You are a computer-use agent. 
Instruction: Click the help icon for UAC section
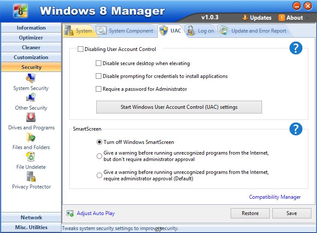click(x=296, y=48)
